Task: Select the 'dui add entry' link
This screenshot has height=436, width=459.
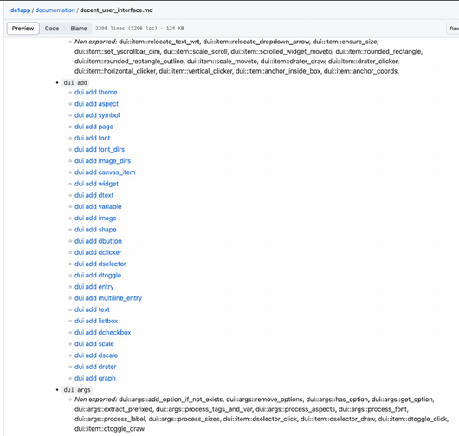Action: point(94,287)
